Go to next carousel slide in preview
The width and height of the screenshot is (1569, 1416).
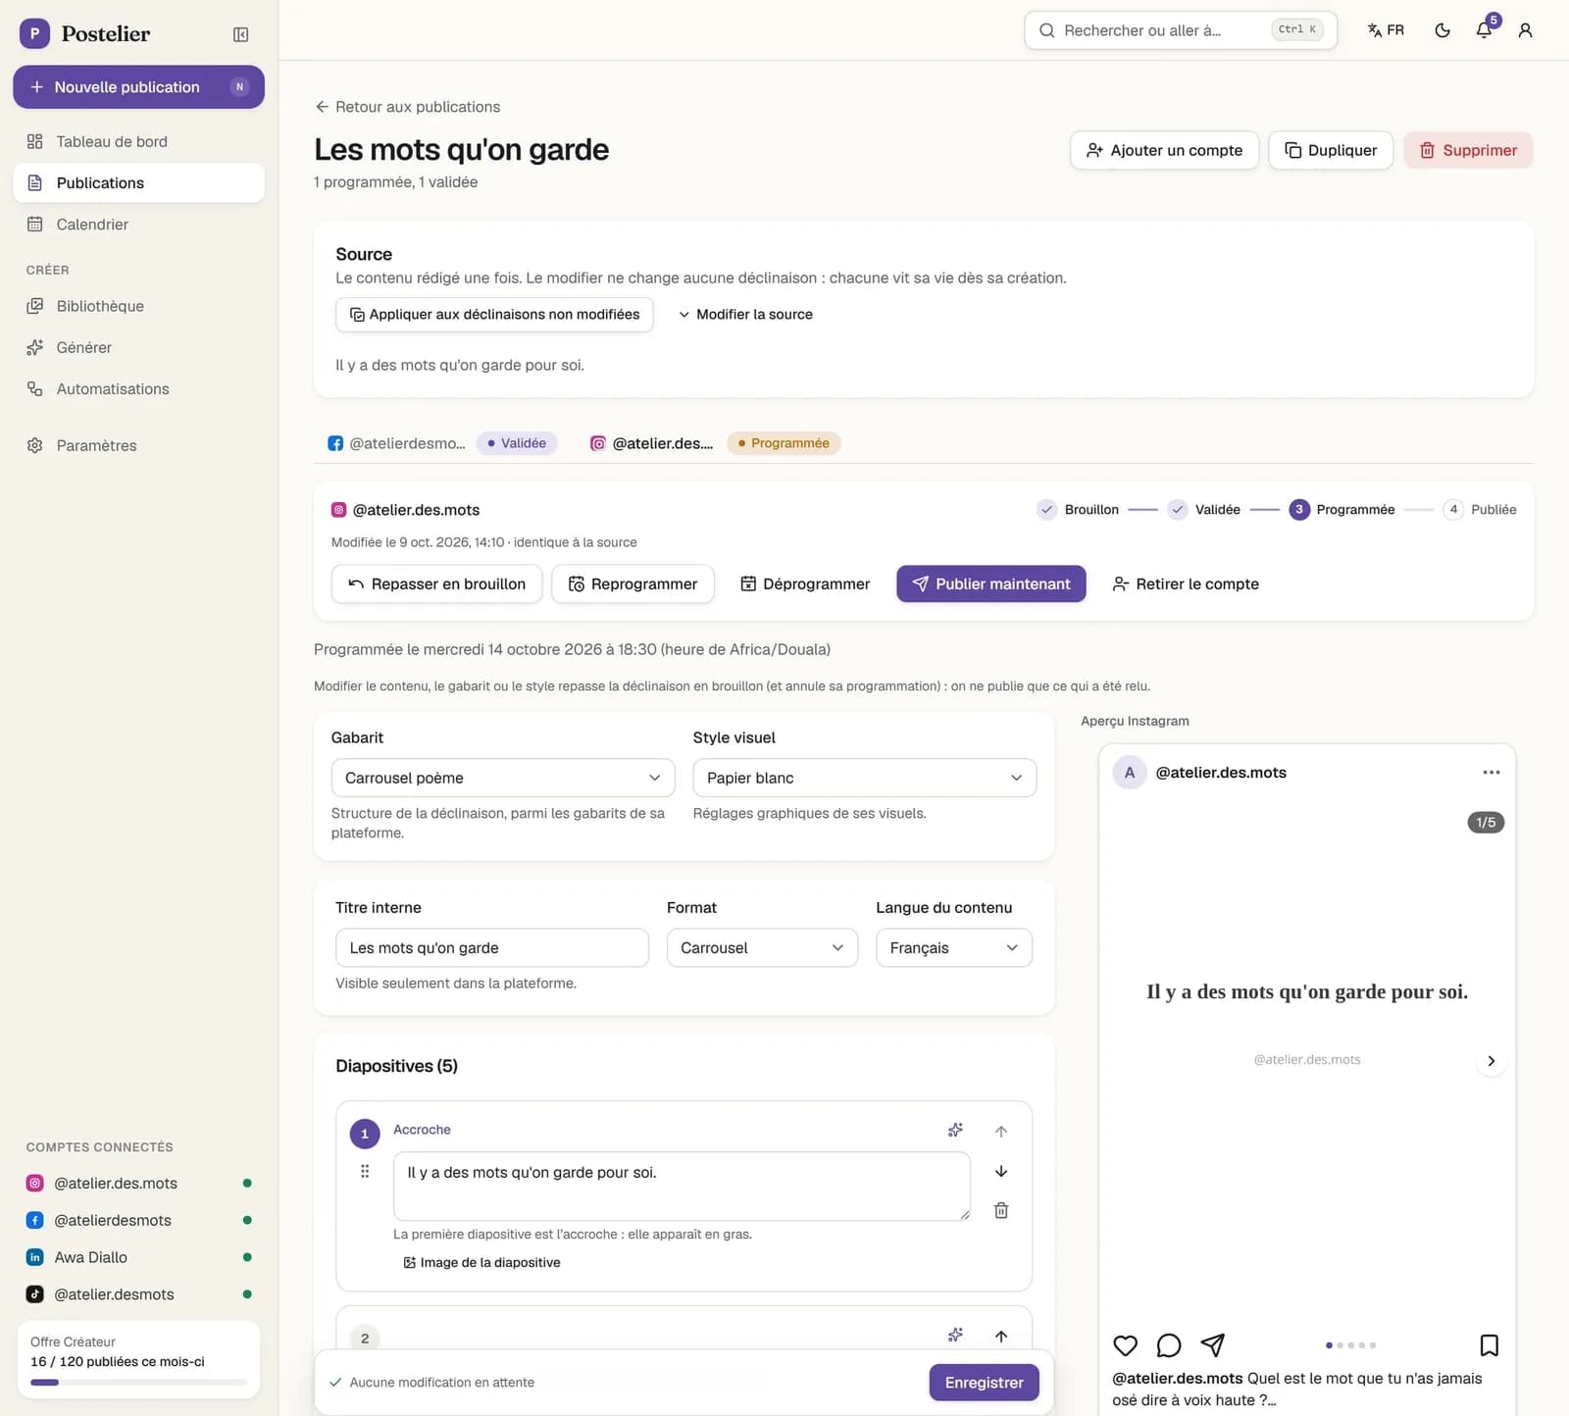point(1492,1061)
